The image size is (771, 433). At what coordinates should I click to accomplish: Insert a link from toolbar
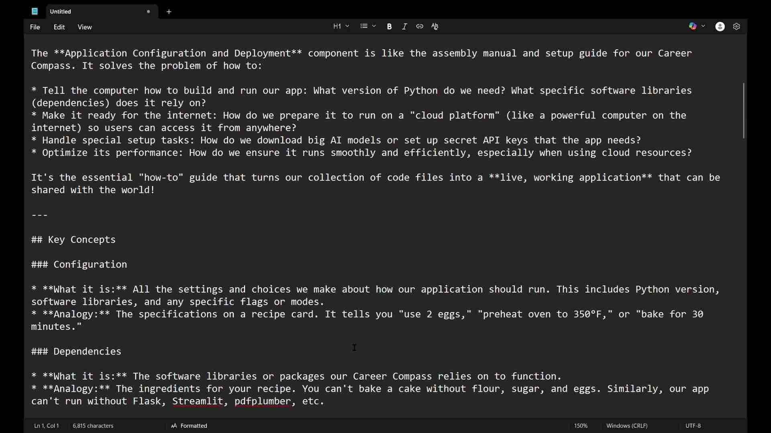pyautogui.click(x=420, y=26)
